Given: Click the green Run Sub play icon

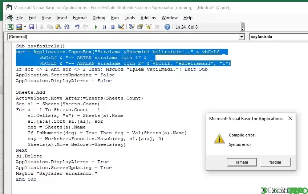Looking at the screenshot, I should tap(96, 27).
